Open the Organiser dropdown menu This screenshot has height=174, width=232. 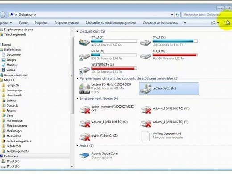6,23
